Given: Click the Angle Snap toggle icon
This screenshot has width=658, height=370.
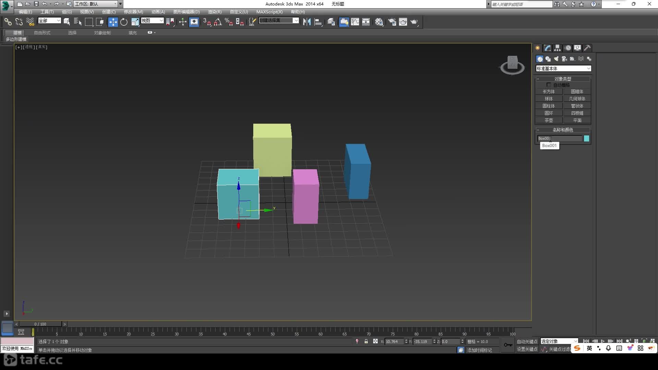Looking at the screenshot, I should click(x=218, y=22).
